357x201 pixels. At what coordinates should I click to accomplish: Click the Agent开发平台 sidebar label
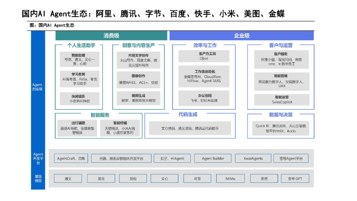[x=38, y=158]
